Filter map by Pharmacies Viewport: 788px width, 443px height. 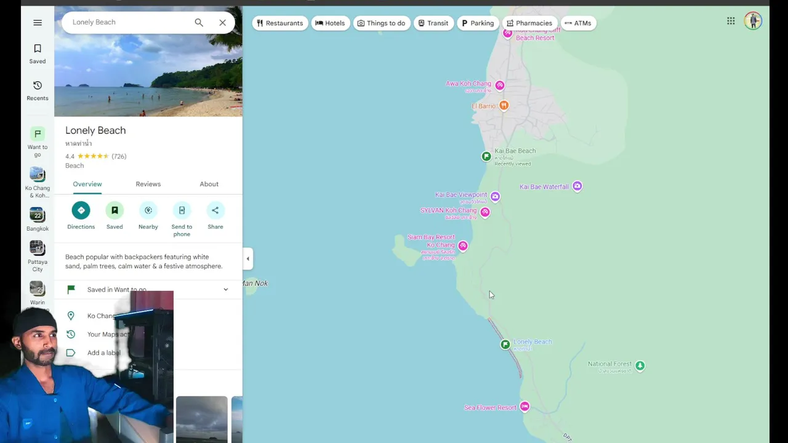pos(529,23)
